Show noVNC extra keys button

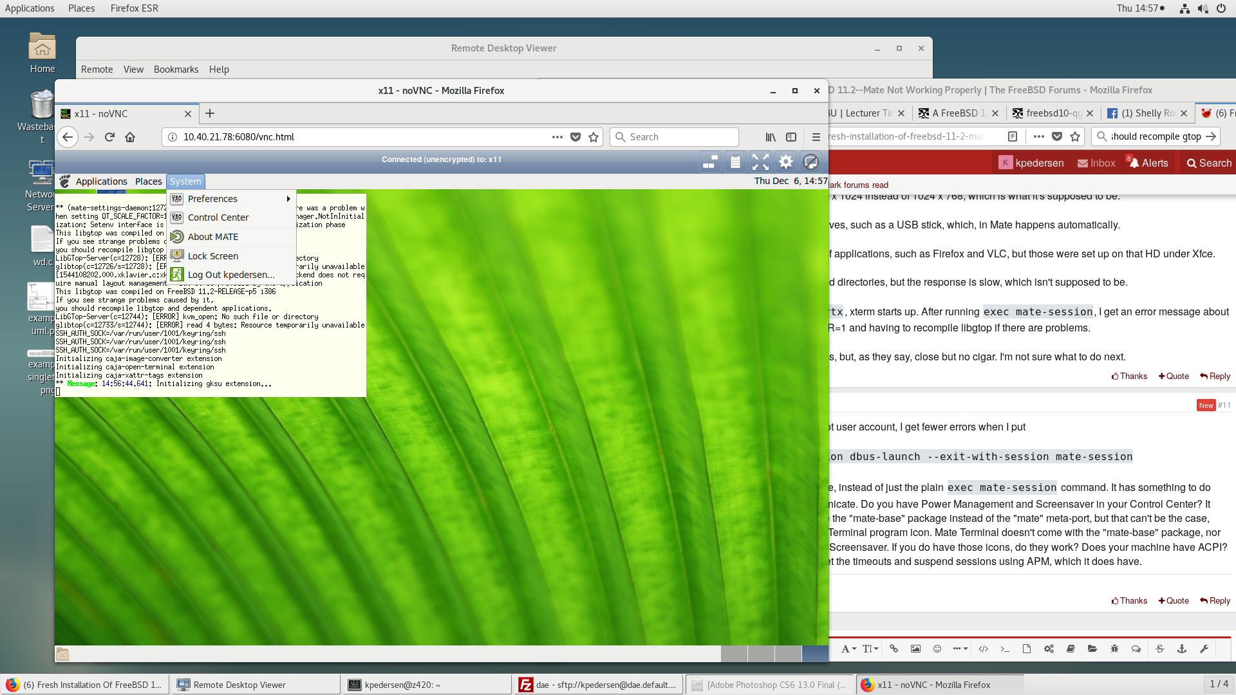tap(710, 162)
